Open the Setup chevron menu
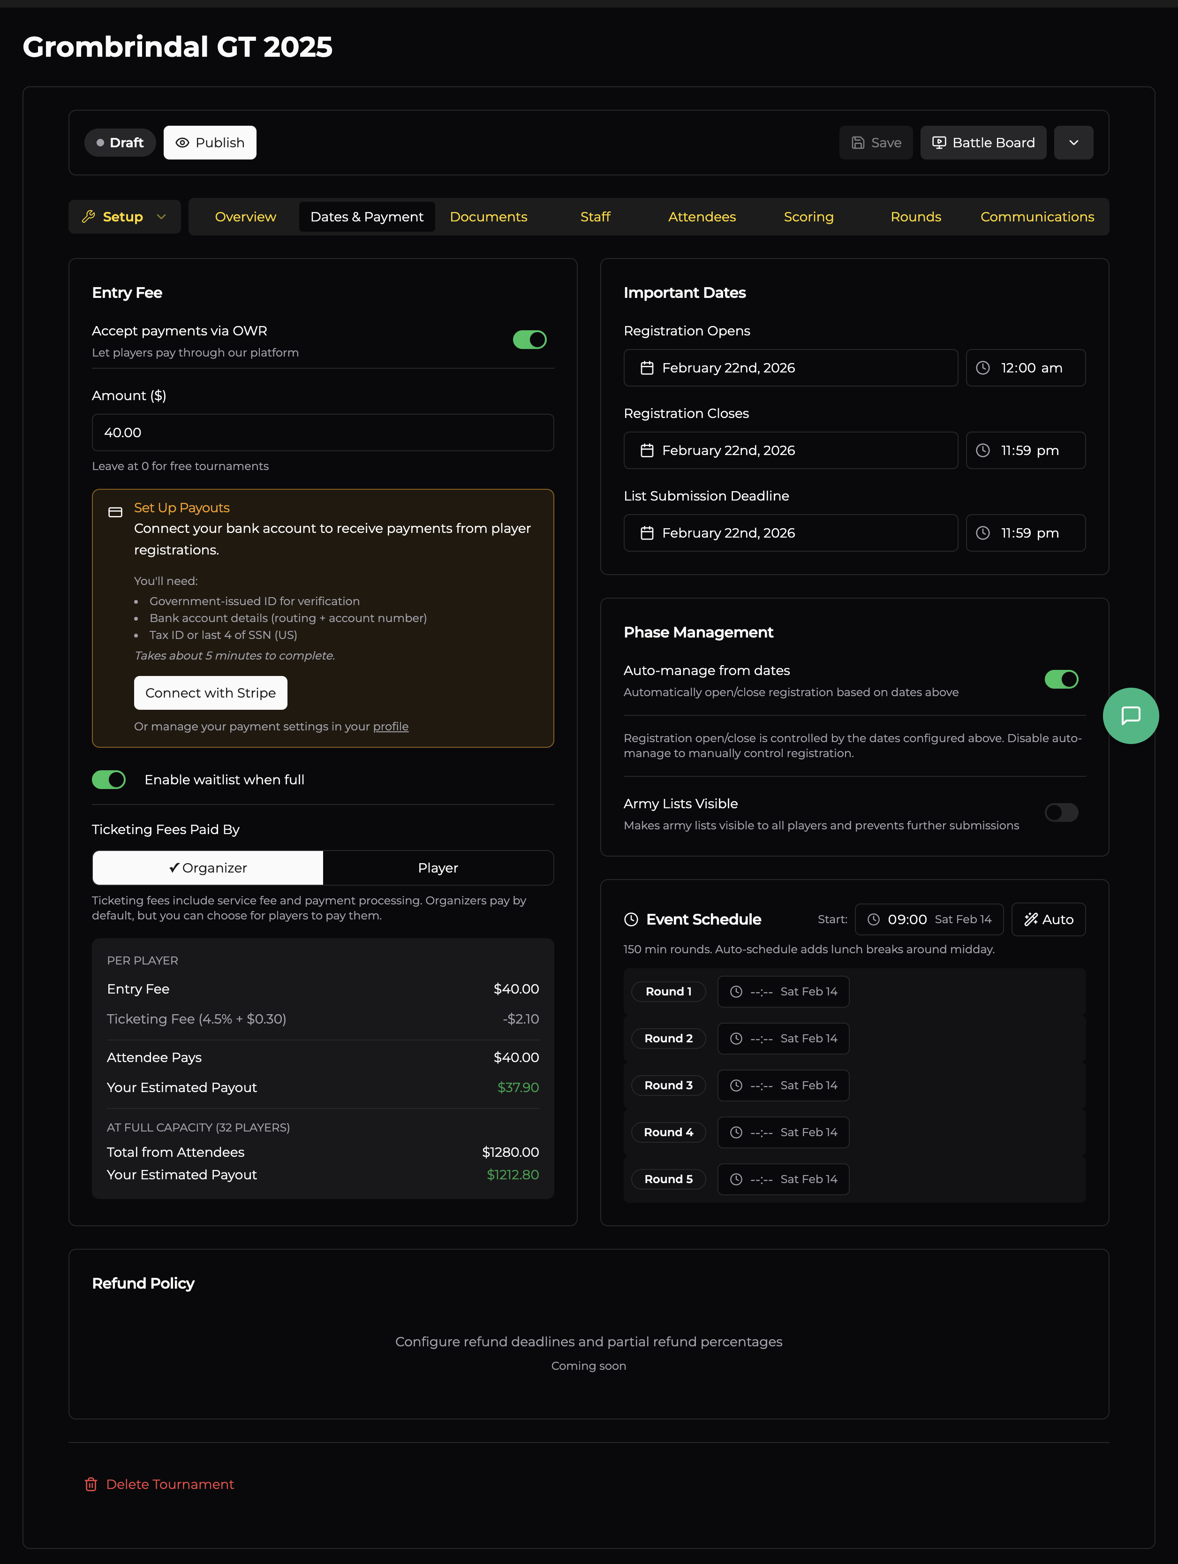The width and height of the screenshot is (1178, 1564). point(161,216)
